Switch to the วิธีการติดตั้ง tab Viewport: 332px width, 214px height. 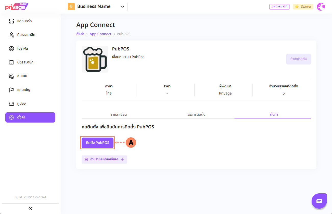click(x=196, y=114)
